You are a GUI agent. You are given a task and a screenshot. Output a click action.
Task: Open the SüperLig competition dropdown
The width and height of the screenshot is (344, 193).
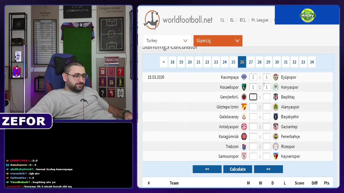click(218, 41)
